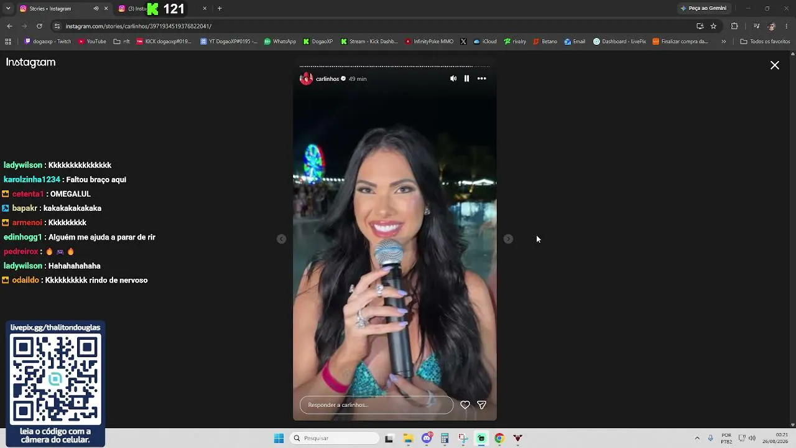Click the carlinhos username link
The image size is (796, 448).
pos(327,79)
